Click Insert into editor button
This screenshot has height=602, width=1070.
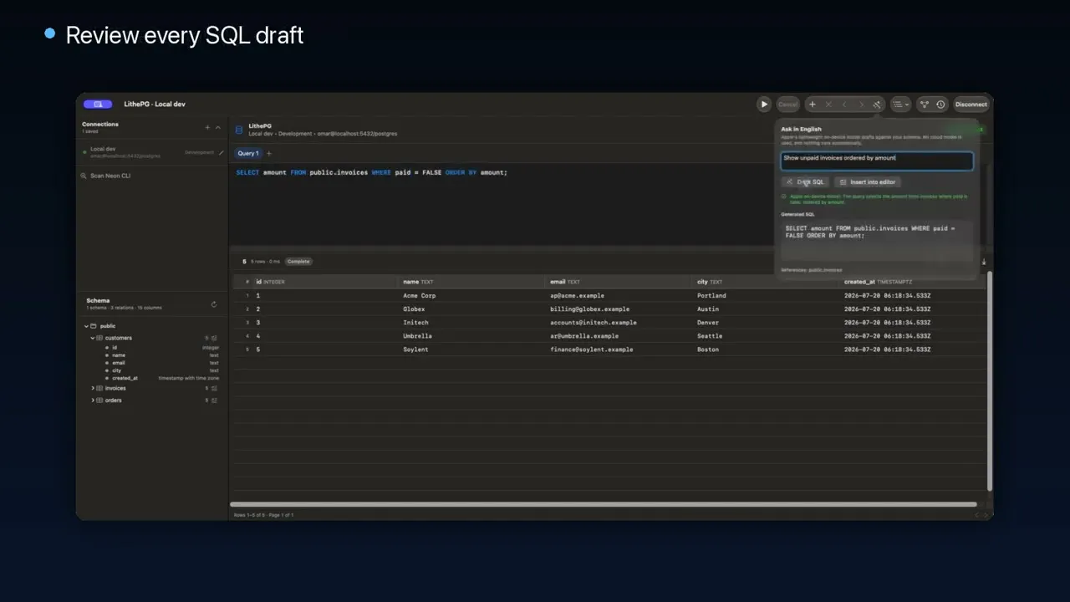click(867, 182)
